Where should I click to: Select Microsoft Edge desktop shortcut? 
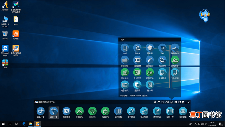(5, 51)
